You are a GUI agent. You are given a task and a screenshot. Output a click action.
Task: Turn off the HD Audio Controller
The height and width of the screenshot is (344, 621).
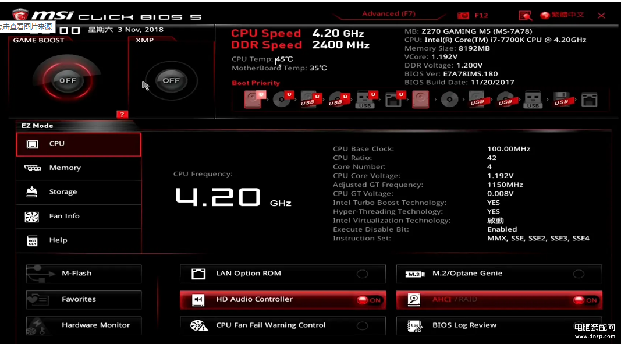pos(282,299)
